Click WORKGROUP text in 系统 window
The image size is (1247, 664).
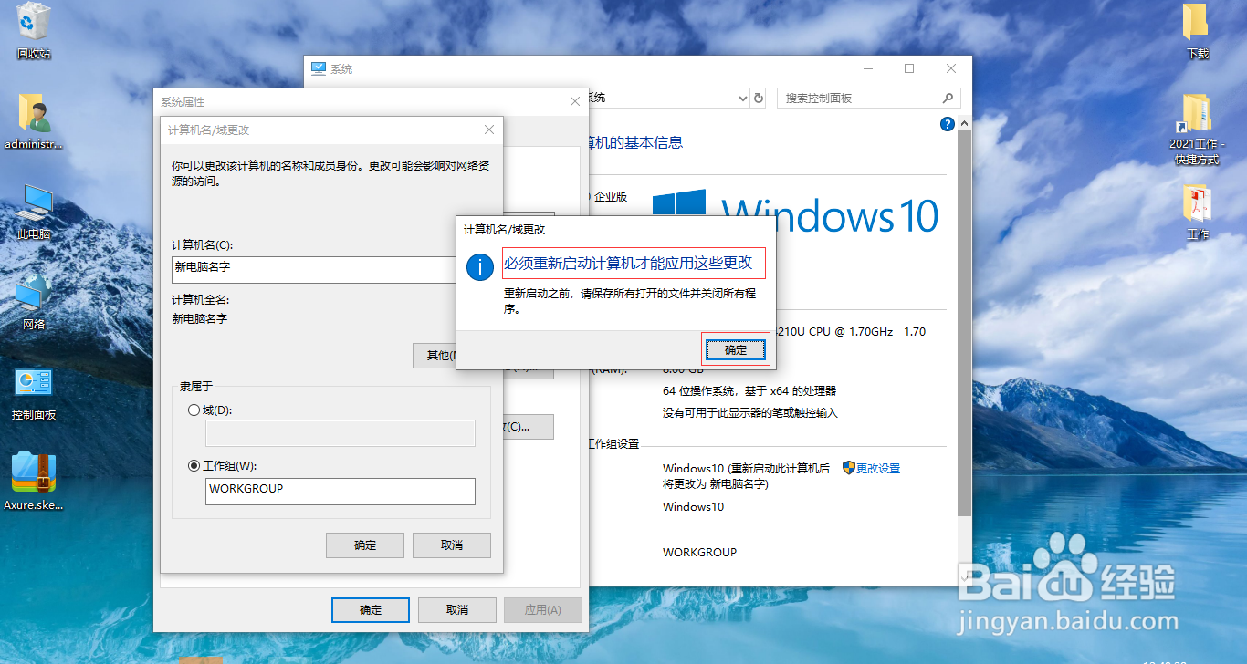pyautogui.click(x=699, y=552)
